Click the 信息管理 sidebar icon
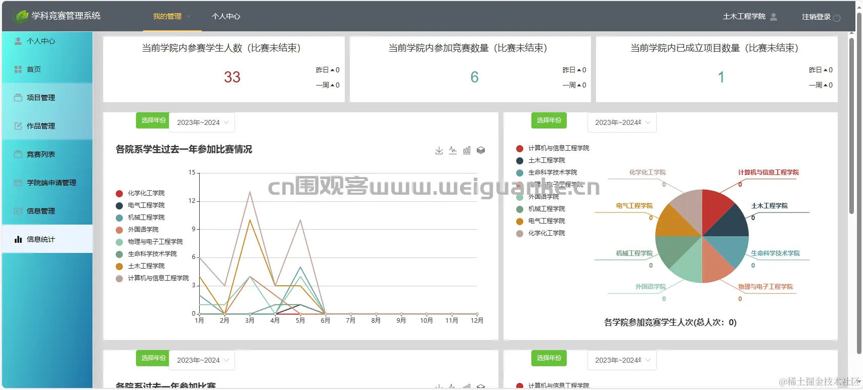Viewport: 863px width, 390px height. pyautogui.click(x=18, y=211)
